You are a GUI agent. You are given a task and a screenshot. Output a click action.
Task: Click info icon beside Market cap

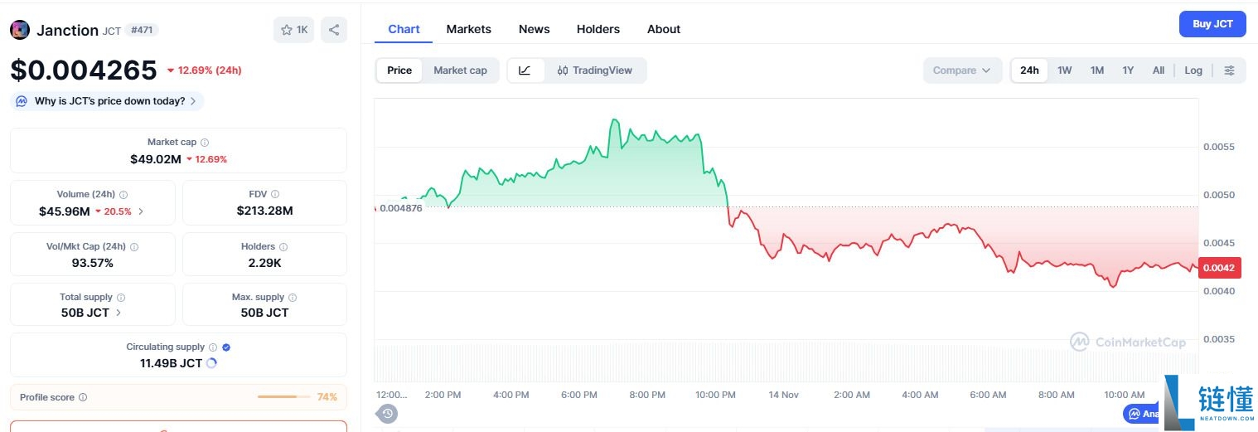(205, 143)
